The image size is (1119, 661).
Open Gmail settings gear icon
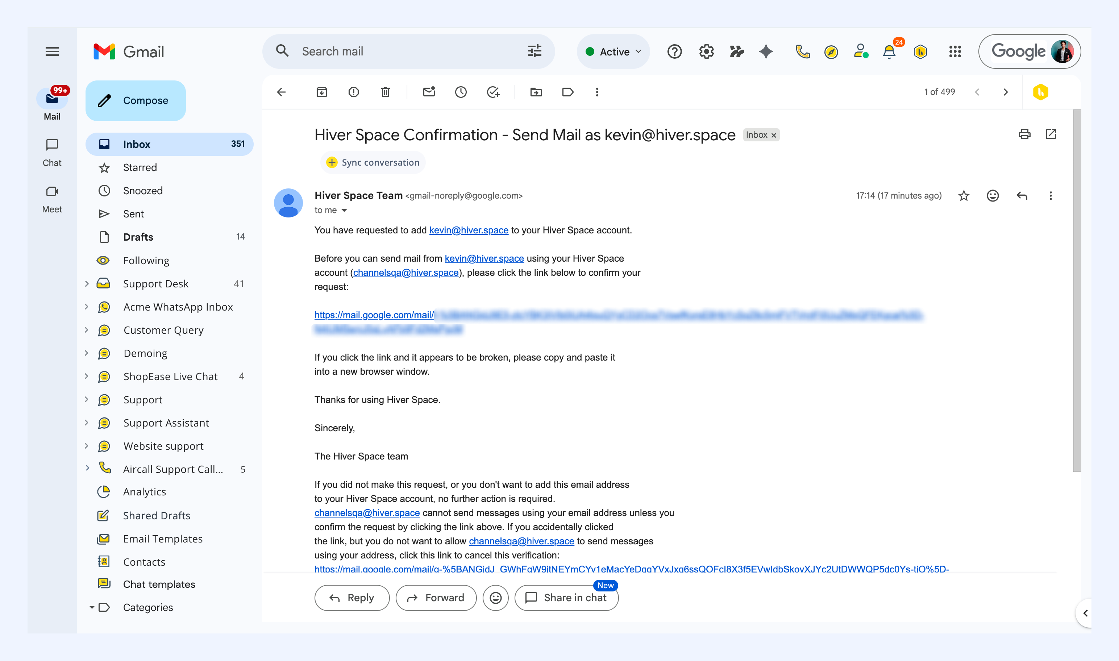tap(706, 52)
